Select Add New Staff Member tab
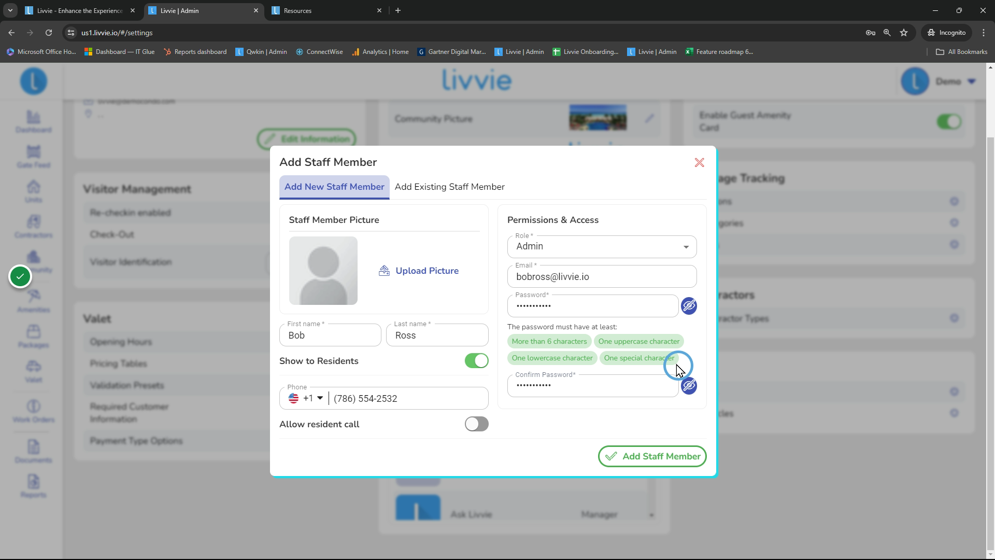Viewport: 995px width, 560px height. tap(334, 187)
